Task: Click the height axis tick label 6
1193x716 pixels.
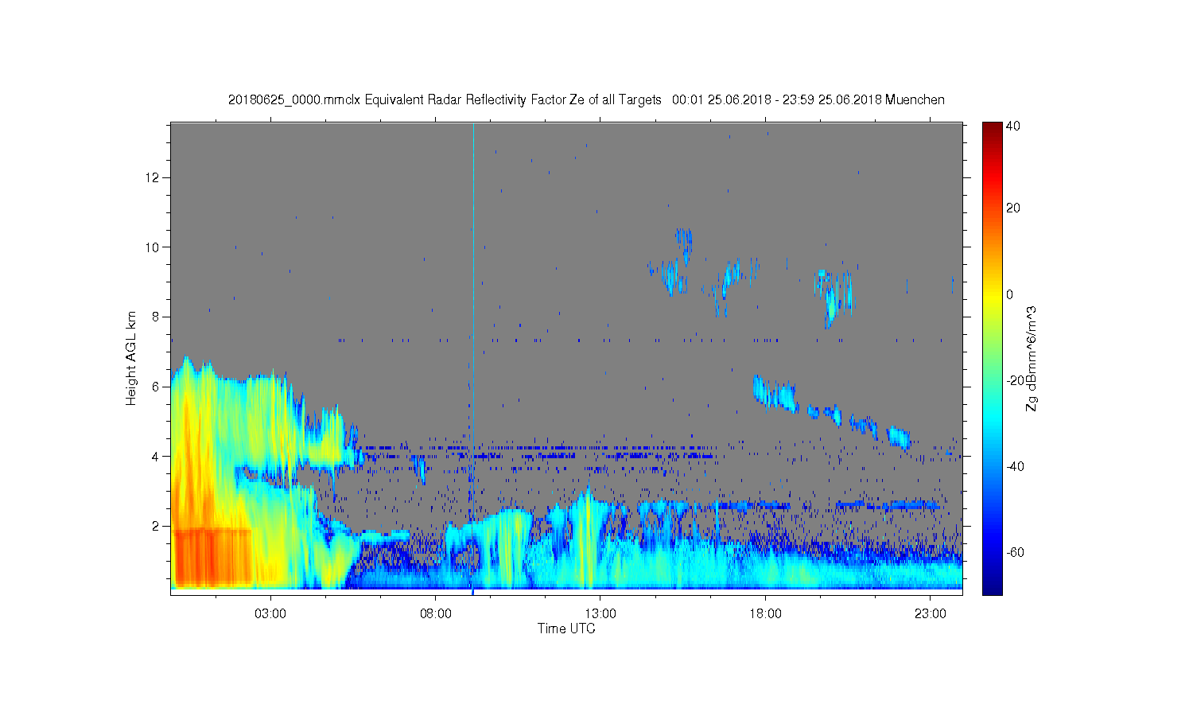Action: click(x=156, y=387)
